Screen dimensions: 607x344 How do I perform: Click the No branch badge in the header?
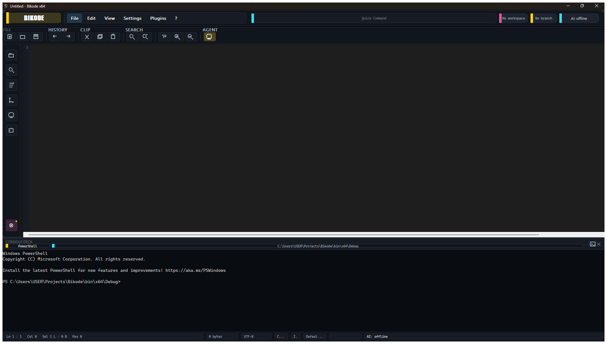[543, 18]
